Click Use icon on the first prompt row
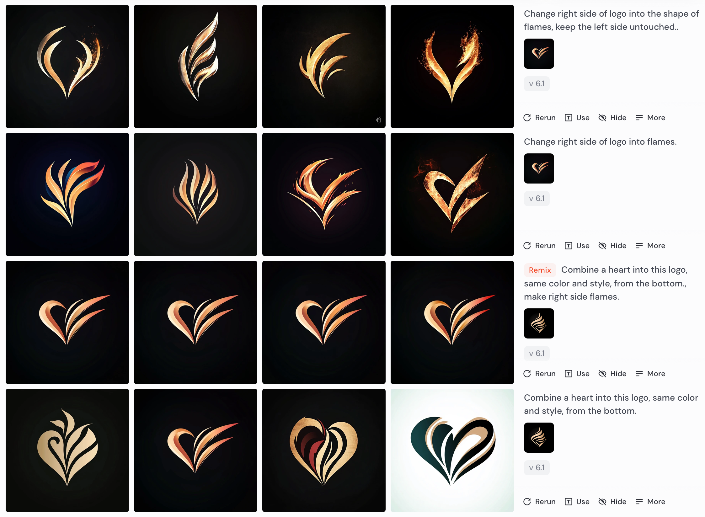 tap(568, 118)
